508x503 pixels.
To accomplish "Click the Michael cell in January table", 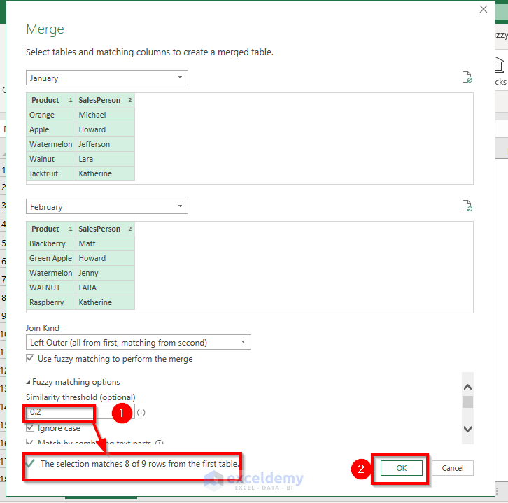I will (105, 115).
